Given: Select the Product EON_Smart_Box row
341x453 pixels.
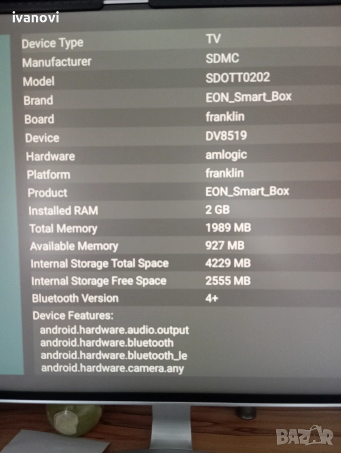Looking at the screenshot, I should 184,192.
